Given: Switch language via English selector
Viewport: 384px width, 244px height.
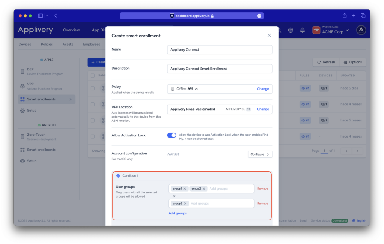Looking at the screenshot, I should (359, 221).
